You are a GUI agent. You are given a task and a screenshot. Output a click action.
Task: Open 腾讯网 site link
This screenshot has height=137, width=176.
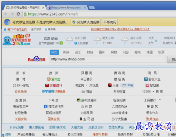[119, 73]
